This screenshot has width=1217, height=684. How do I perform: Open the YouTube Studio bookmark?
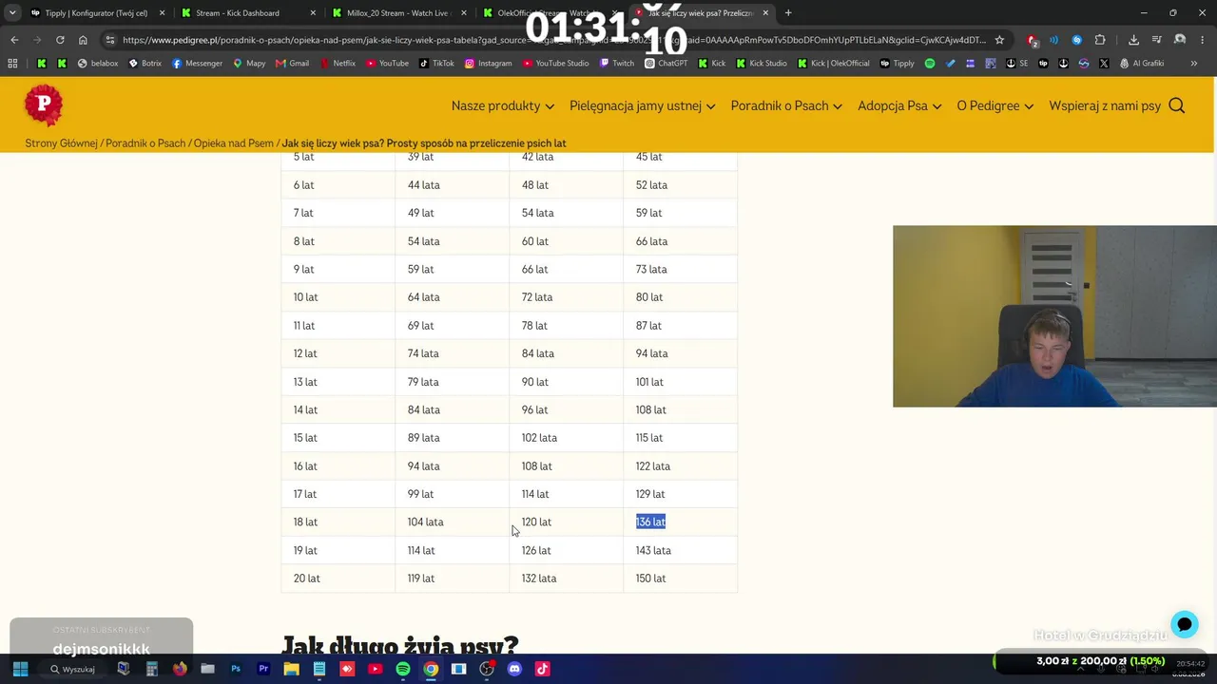[556, 64]
